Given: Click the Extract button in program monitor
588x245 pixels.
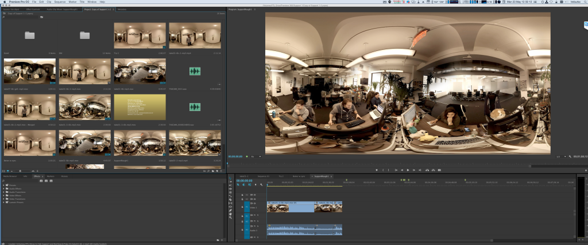Looking at the screenshot, I should [x=433, y=170].
